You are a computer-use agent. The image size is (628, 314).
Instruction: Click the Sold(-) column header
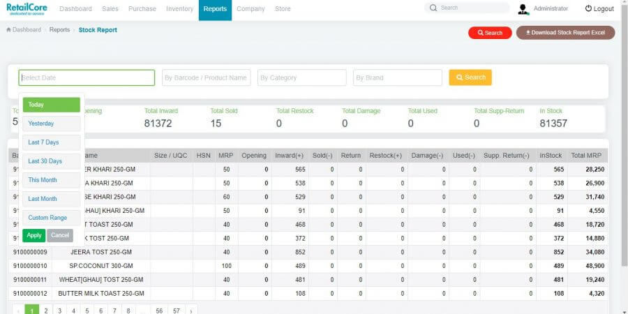(322, 156)
